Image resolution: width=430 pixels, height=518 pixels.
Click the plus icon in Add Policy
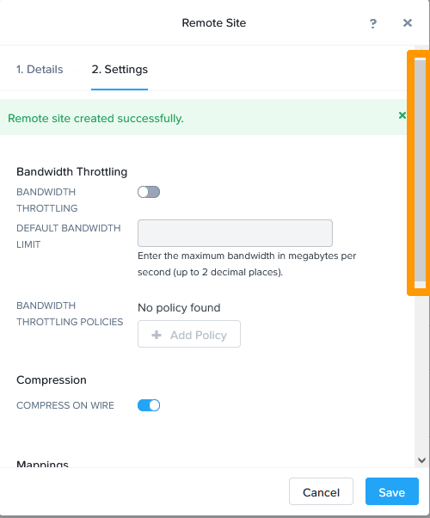(157, 335)
